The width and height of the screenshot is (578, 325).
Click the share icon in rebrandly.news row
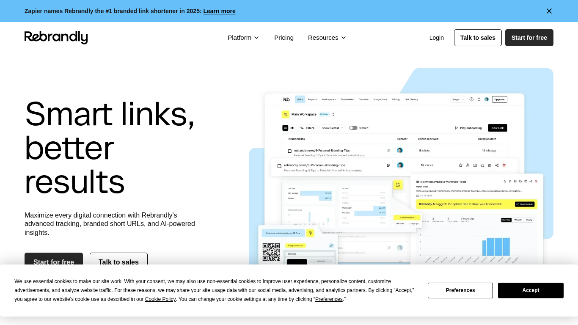[x=497, y=165]
